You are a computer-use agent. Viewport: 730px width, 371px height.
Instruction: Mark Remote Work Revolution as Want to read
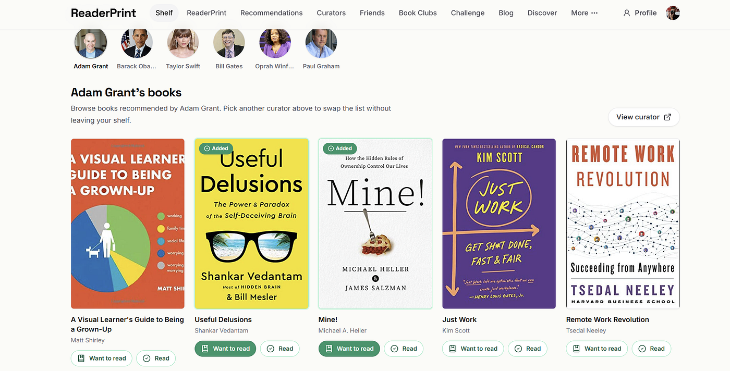point(597,349)
